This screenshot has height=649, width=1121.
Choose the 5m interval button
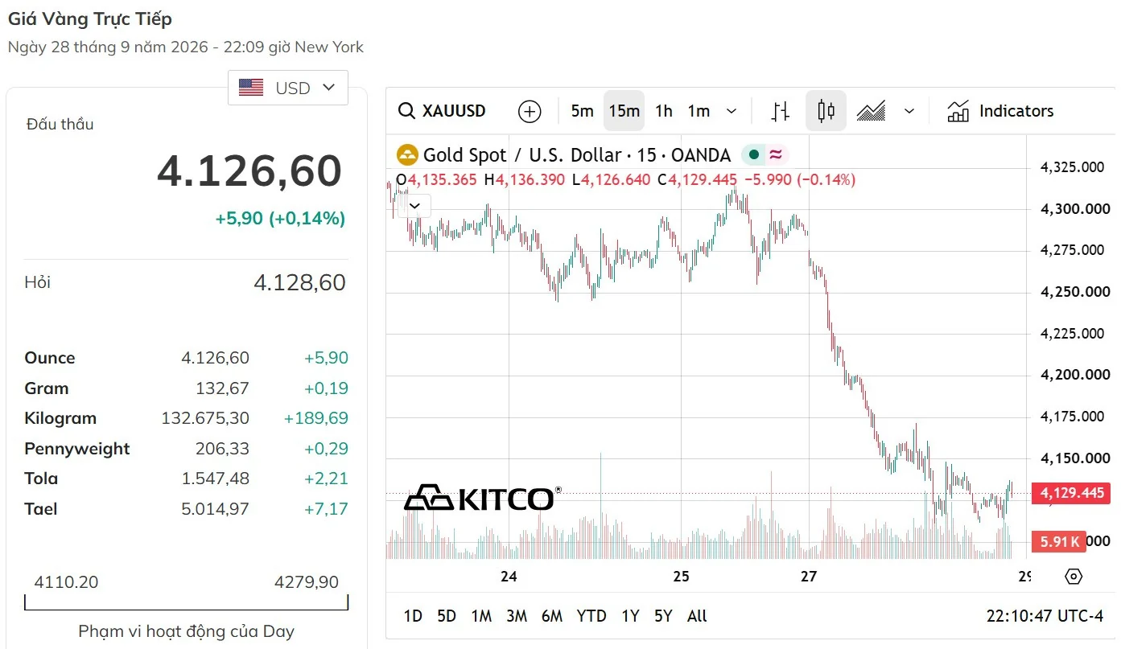click(x=582, y=111)
